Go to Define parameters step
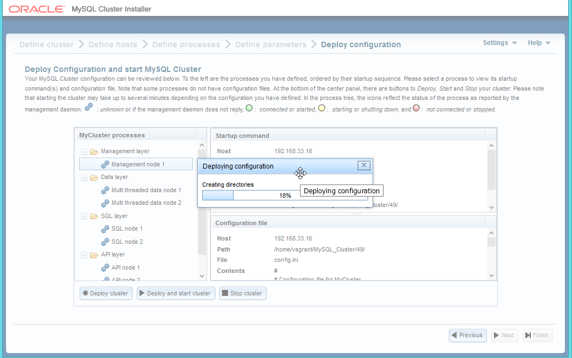Viewport: 572px width, 358px height. pyautogui.click(x=271, y=44)
